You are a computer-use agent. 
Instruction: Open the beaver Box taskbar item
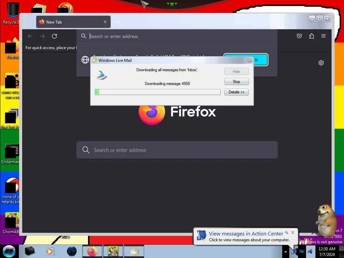click(113, 251)
